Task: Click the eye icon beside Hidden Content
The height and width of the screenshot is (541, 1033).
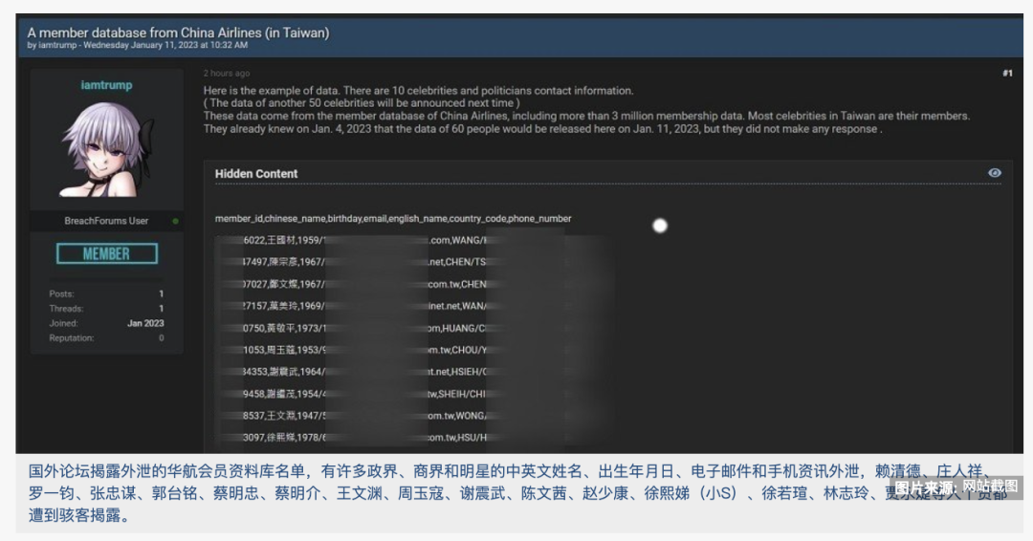Action: point(994,172)
